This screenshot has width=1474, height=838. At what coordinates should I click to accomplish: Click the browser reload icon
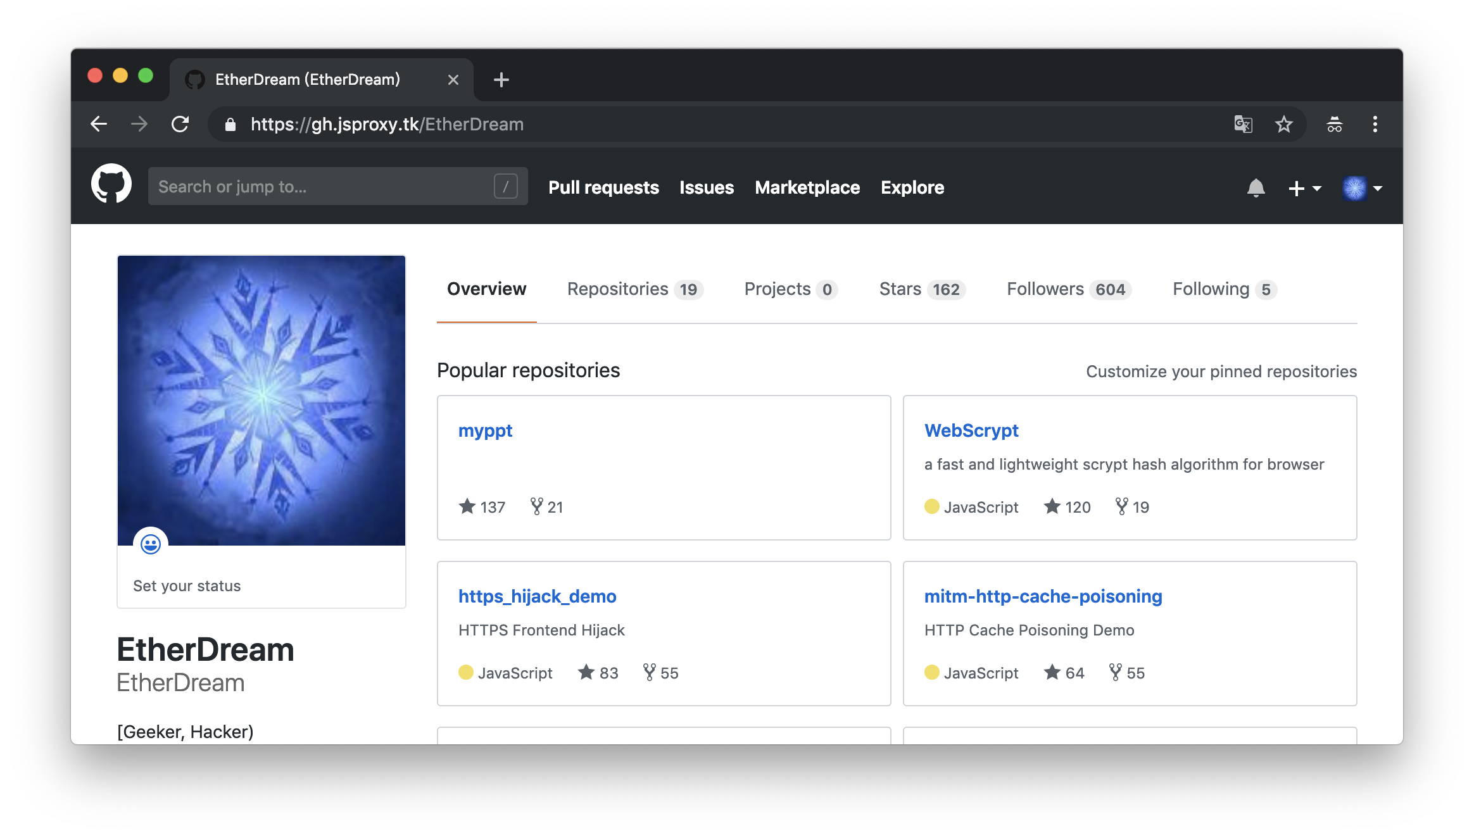tap(180, 124)
